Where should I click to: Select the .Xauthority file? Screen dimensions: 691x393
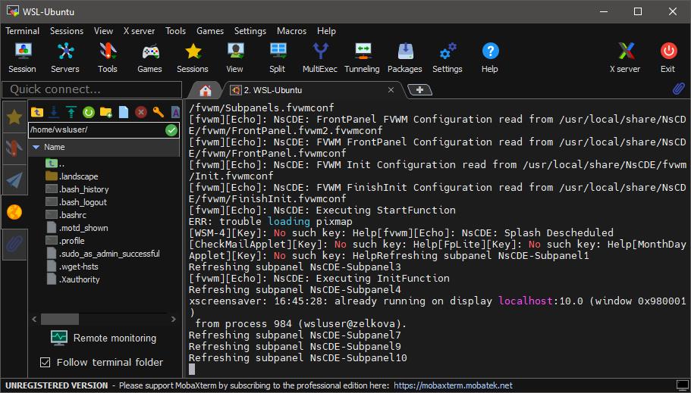coord(73,279)
